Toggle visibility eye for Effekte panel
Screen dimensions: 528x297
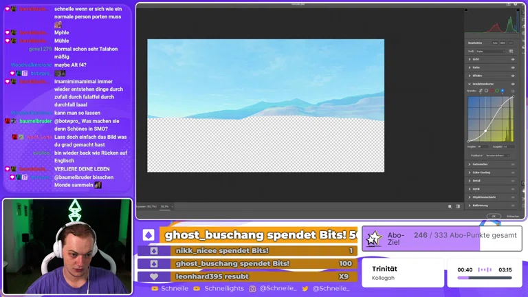(x=513, y=76)
